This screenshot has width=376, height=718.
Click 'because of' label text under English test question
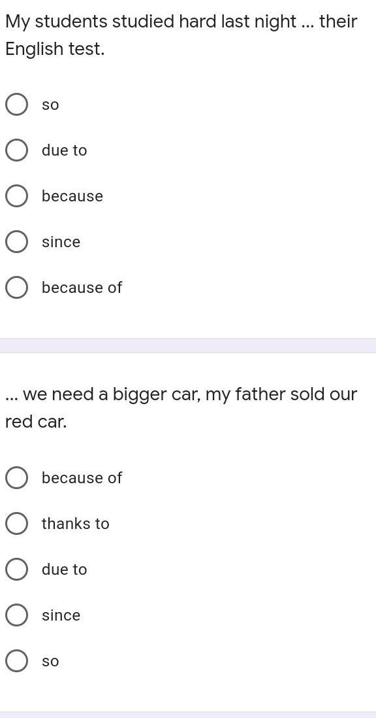[x=82, y=288]
